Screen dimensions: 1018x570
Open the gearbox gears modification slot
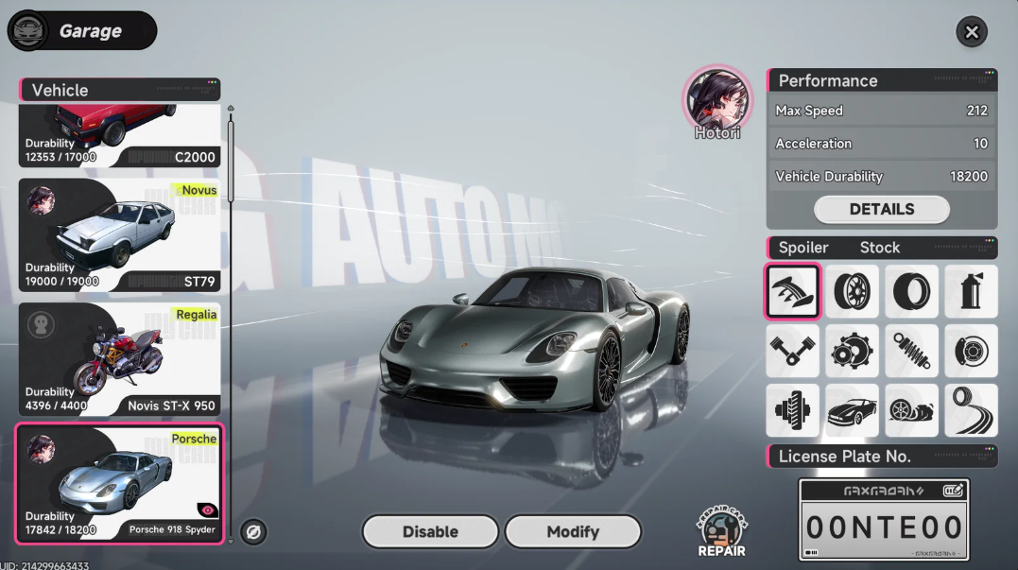point(852,351)
